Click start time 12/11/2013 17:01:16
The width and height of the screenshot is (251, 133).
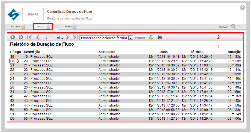(x=164, y=92)
